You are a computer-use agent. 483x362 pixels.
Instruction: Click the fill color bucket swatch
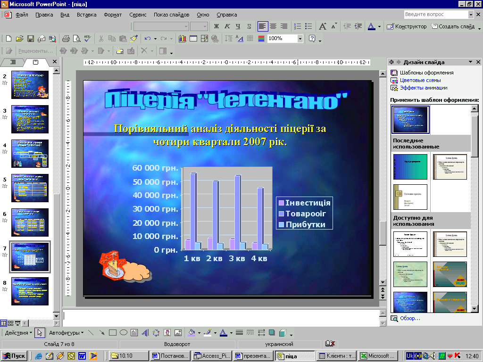pyautogui.click(x=192, y=333)
